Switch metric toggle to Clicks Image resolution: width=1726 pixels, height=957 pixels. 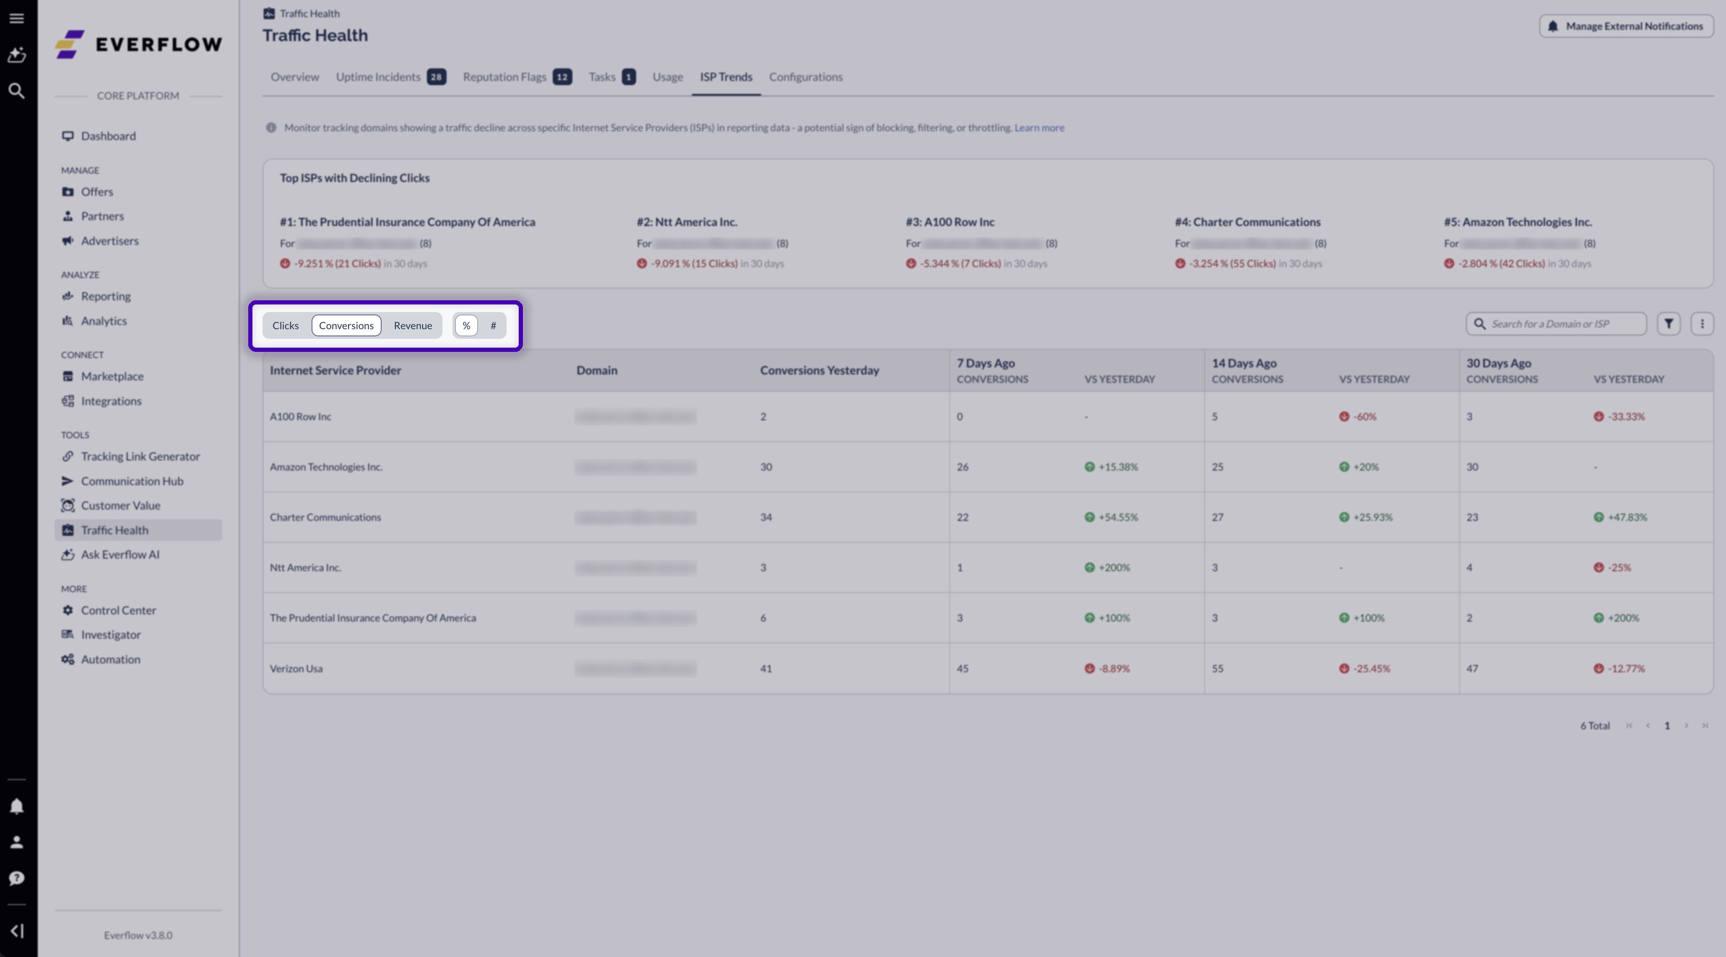pos(286,326)
